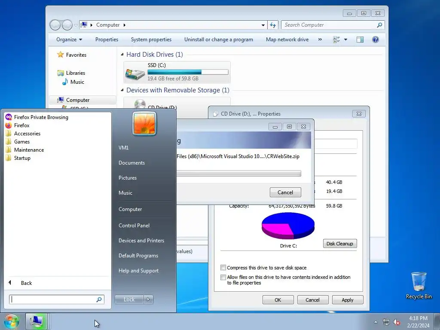Open the Organize menu
Viewport: 440px width, 330px height.
coord(69,40)
